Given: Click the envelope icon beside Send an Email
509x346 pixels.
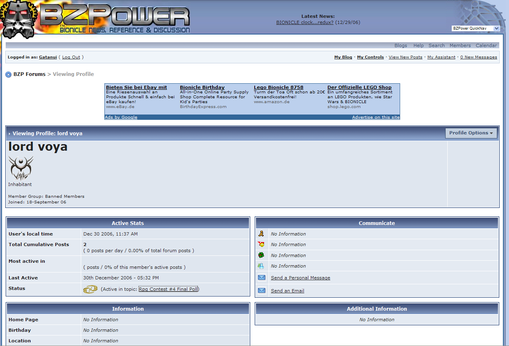Looking at the screenshot, I should [262, 291].
